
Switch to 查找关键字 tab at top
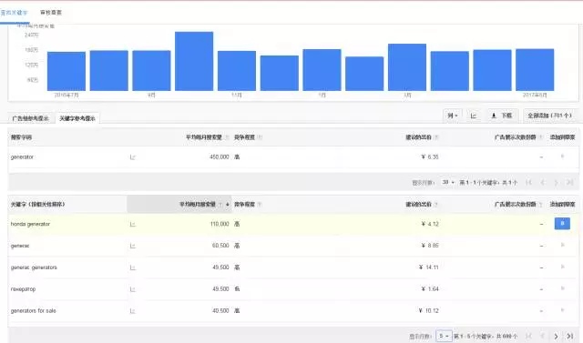(14, 13)
